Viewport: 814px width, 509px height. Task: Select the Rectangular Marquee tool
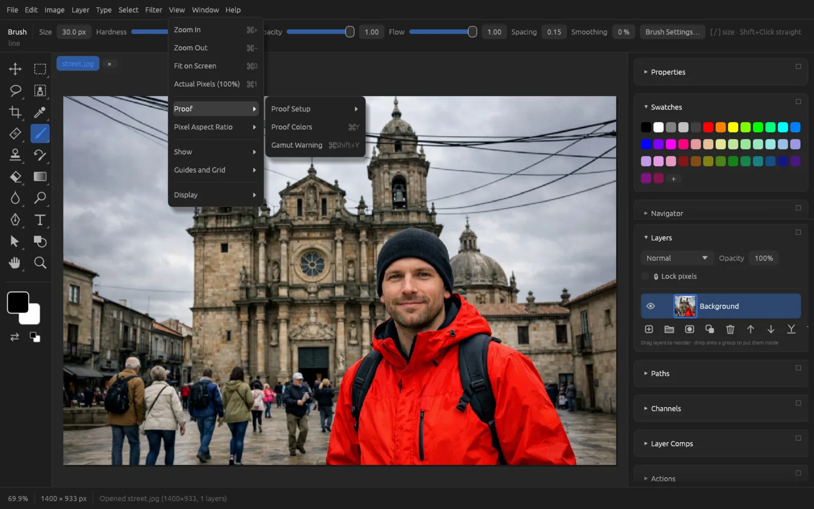click(x=40, y=69)
